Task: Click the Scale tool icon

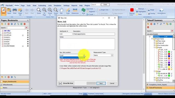Action: tap(68, 11)
